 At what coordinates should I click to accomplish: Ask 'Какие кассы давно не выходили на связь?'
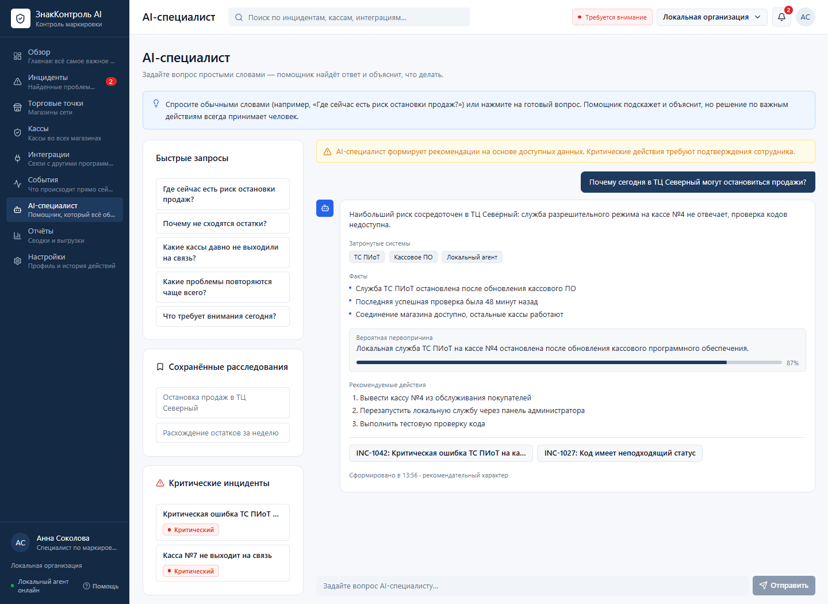pyautogui.click(x=223, y=253)
